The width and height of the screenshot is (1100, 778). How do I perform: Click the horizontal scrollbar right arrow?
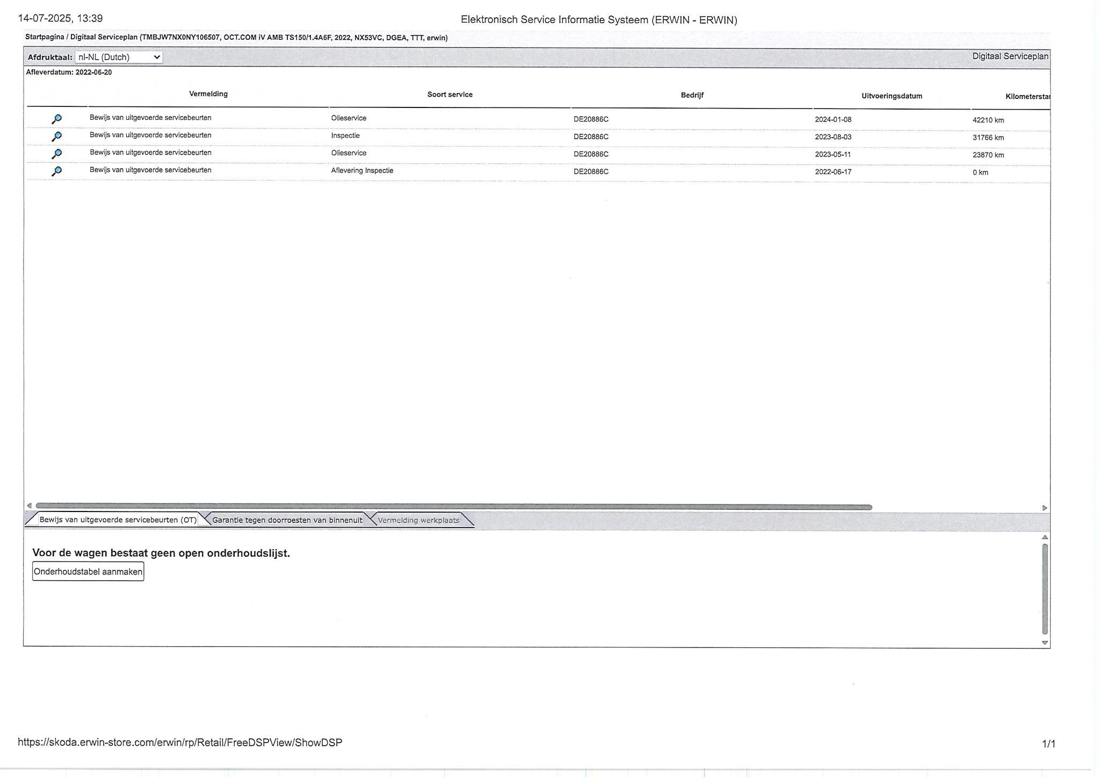coord(1045,508)
